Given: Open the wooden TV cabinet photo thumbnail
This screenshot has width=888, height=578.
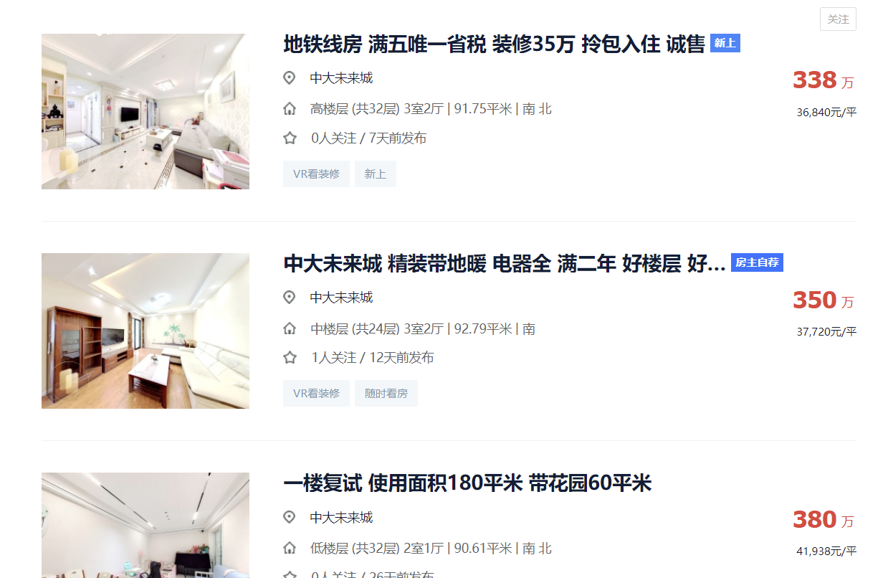Looking at the screenshot, I should pyautogui.click(x=145, y=331).
